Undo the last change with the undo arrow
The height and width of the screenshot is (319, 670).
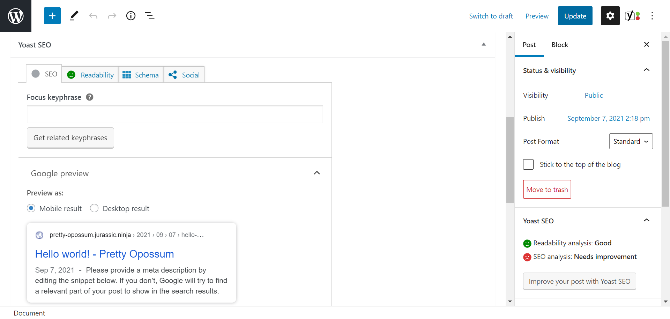(93, 16)
